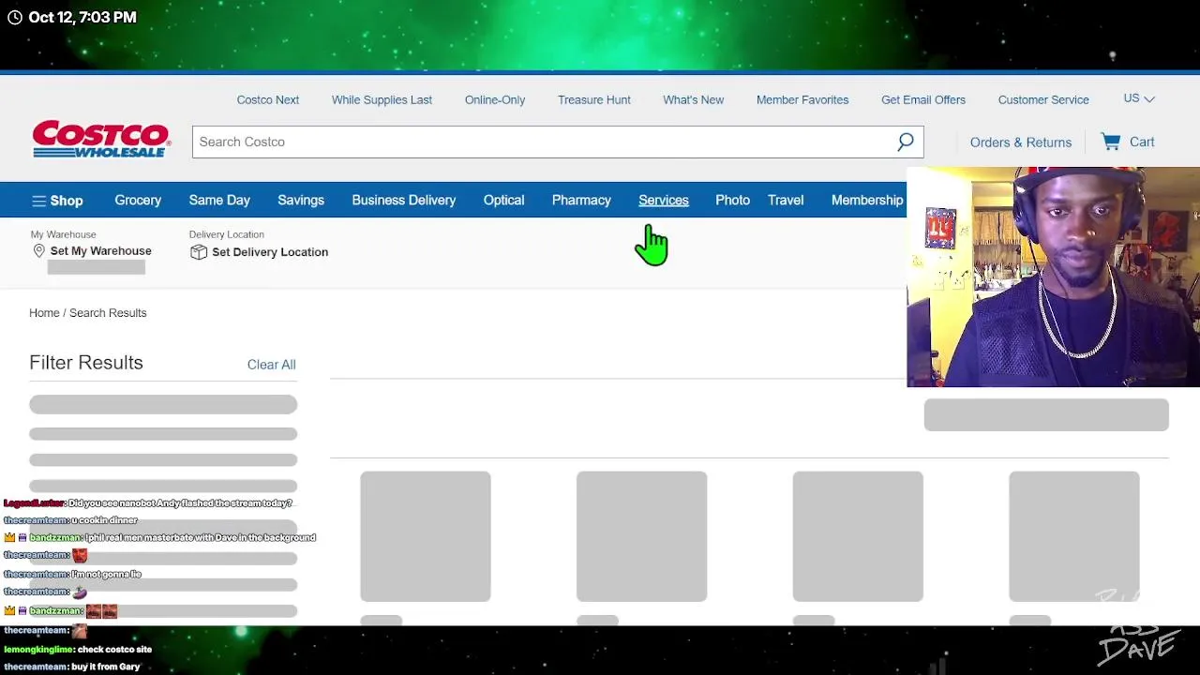Screen dimensions: 1200x675
Task: Follow the Online-Only link
Action: 495,99
